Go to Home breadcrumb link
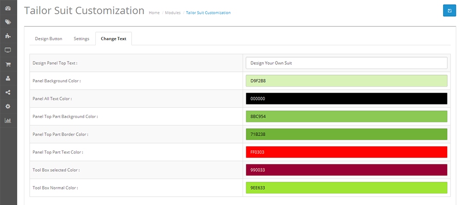This screenshot has height=205, width=463. tap(154, 12)
